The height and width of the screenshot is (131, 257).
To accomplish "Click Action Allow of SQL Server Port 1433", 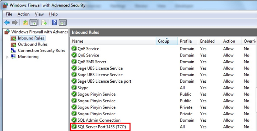I will [x=228, y=127].
